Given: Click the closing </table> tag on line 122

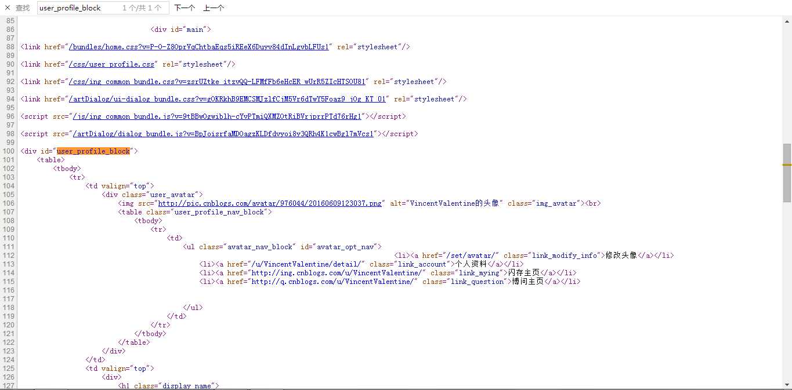Looking at the screenshot, I should pyautogui.click(x=134, y=342).
